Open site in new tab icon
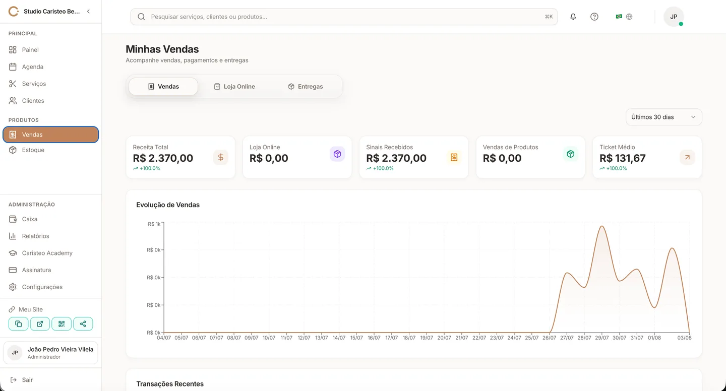 (40, 324)
